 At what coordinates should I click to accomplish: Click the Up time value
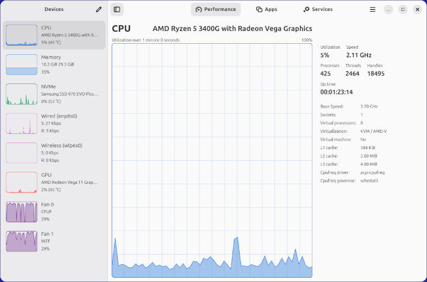coord(337,92)
